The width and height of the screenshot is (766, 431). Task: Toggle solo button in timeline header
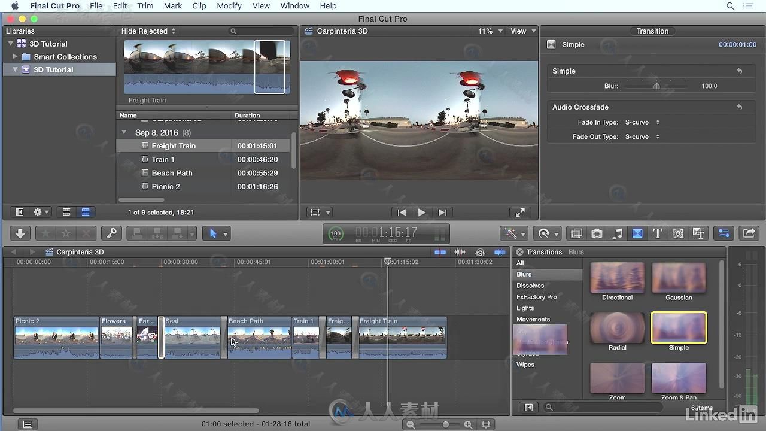click(x=480, y=252)
